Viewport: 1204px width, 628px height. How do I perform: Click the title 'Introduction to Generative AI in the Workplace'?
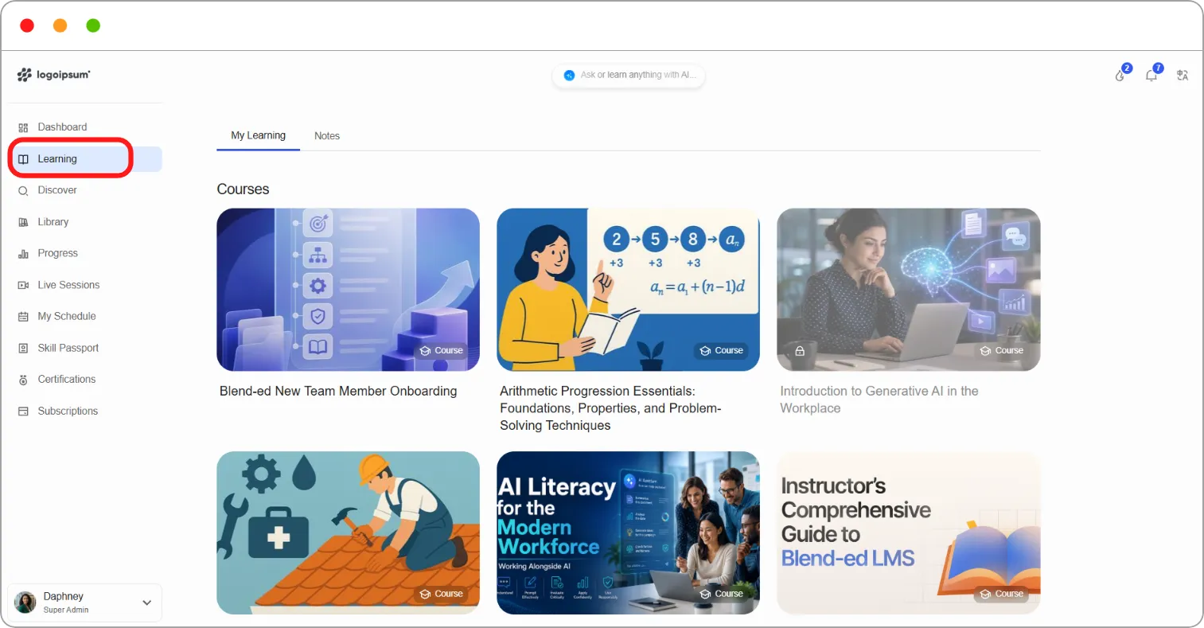pos(879,400)
